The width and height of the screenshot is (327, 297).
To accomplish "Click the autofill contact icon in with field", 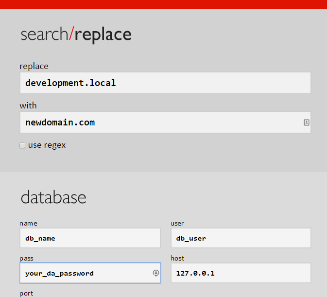I will tap(307, 122).
